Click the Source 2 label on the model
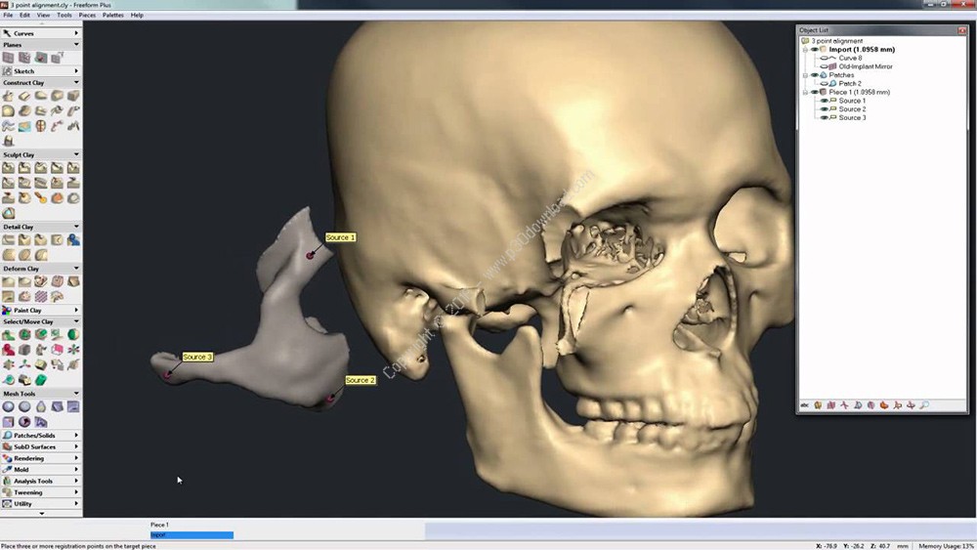The height and width of the screenshot is (550, 977). pos(359,380)
